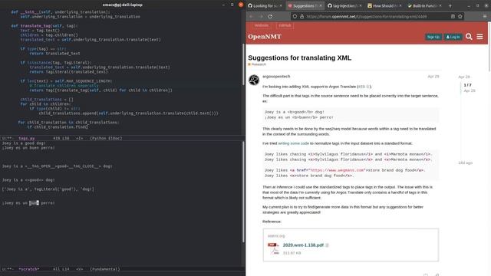Open the Research category link
This screenshot has width=491, height=276.
[257, 64]
